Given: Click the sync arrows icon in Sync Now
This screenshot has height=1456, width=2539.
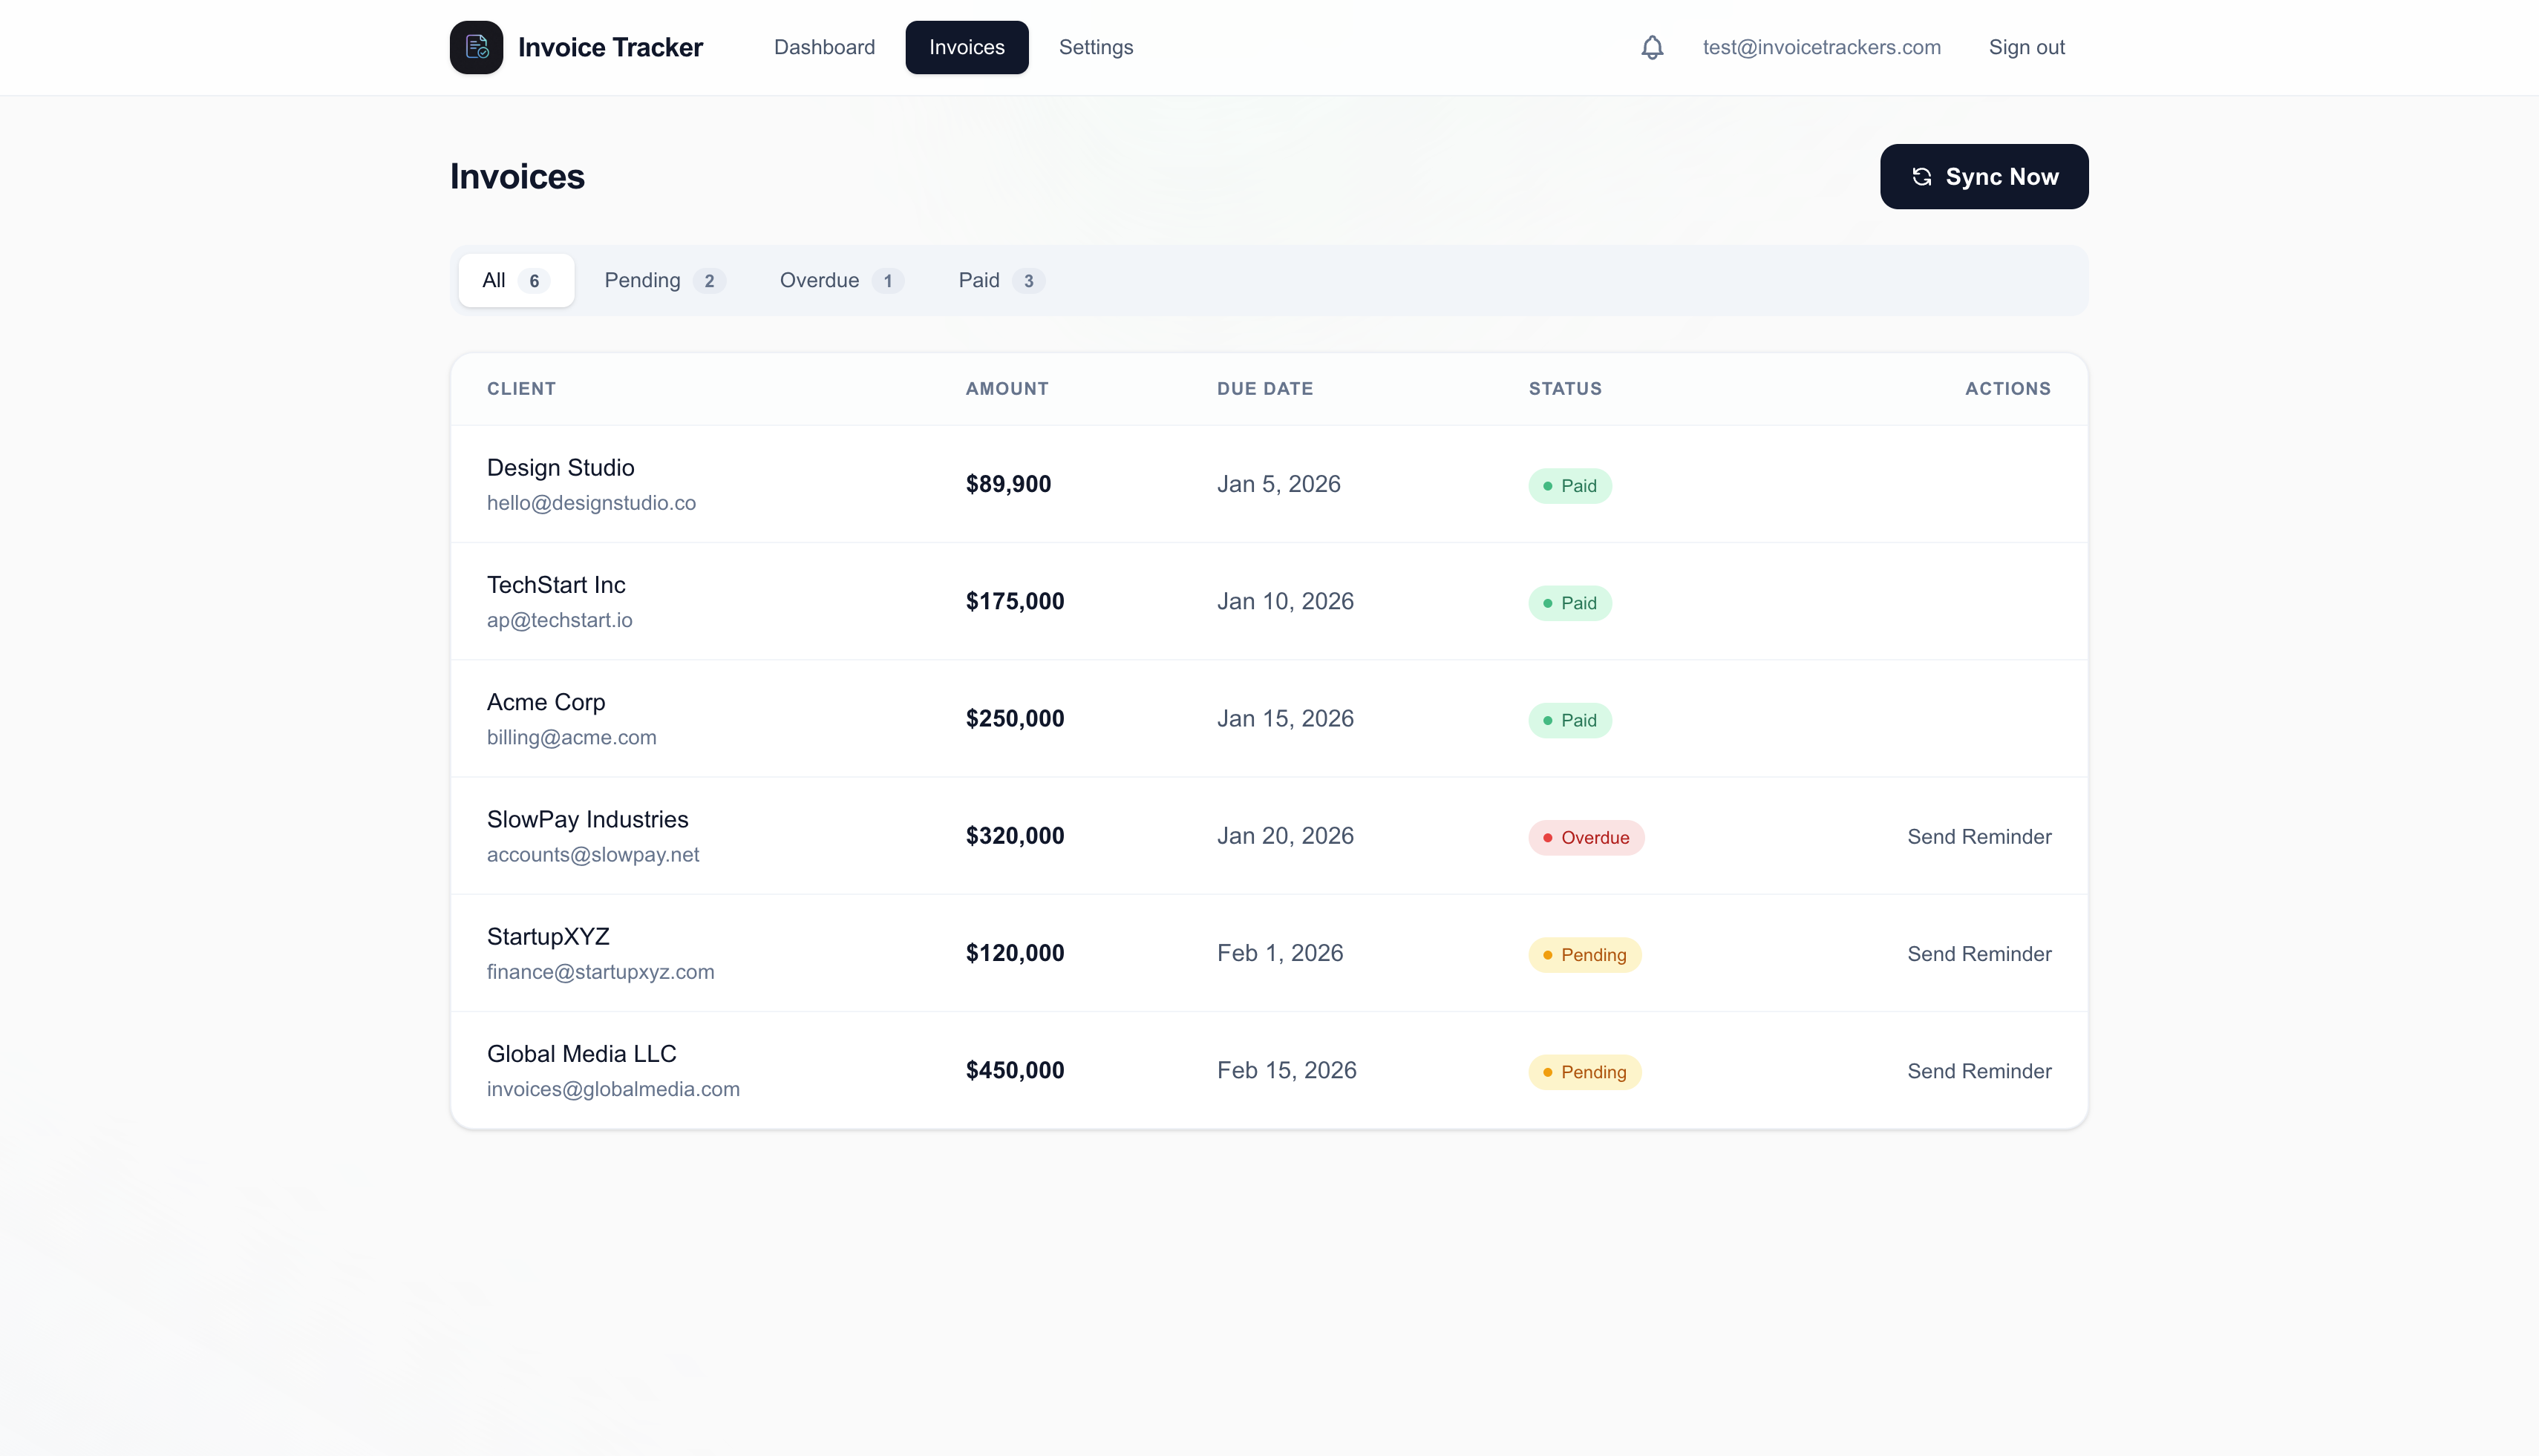Looking at the screenshot, I should [x=1923, y=176].
